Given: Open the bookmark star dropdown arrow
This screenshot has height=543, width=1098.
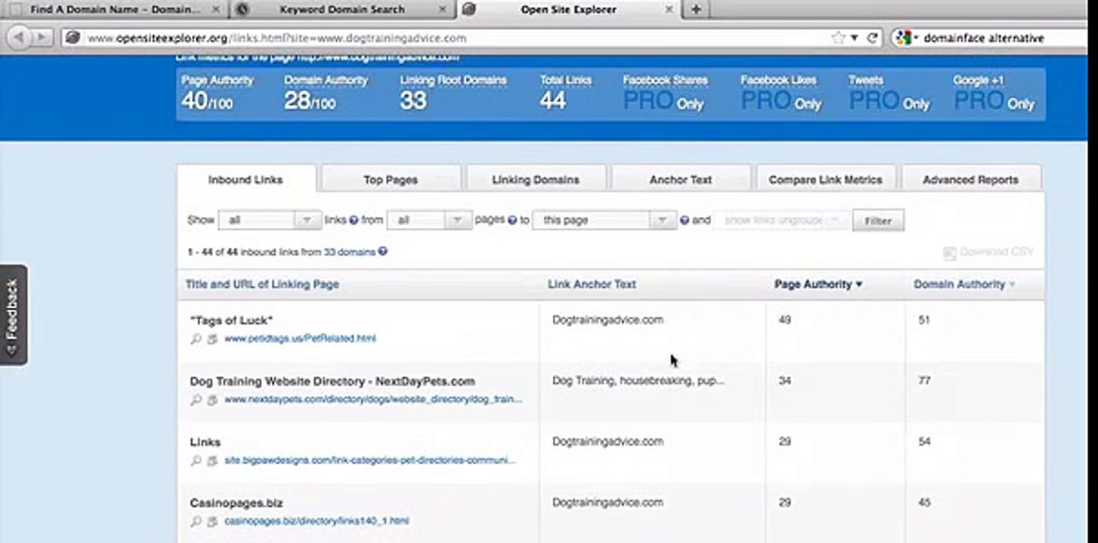Looking at the screenshot, I should click(x=855, y=38).
